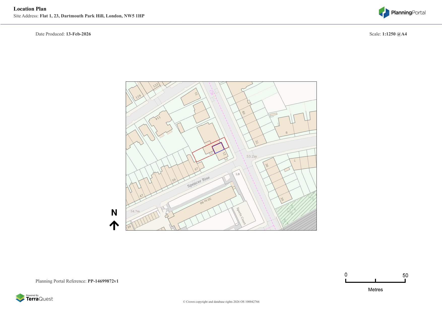Click the Planning Portal logo icon
The width and height of the screenshot is (442, 312).
coord(384,12)
